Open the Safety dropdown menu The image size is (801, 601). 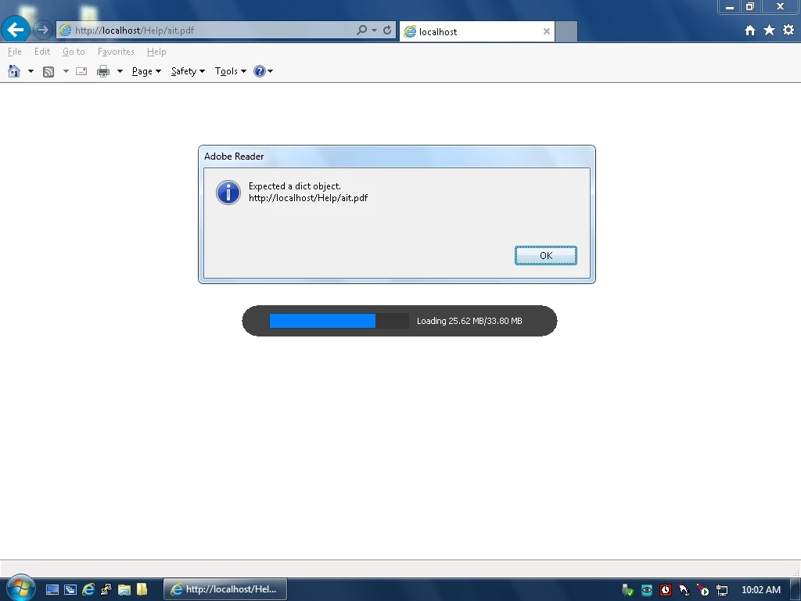[x=188, y=71]
